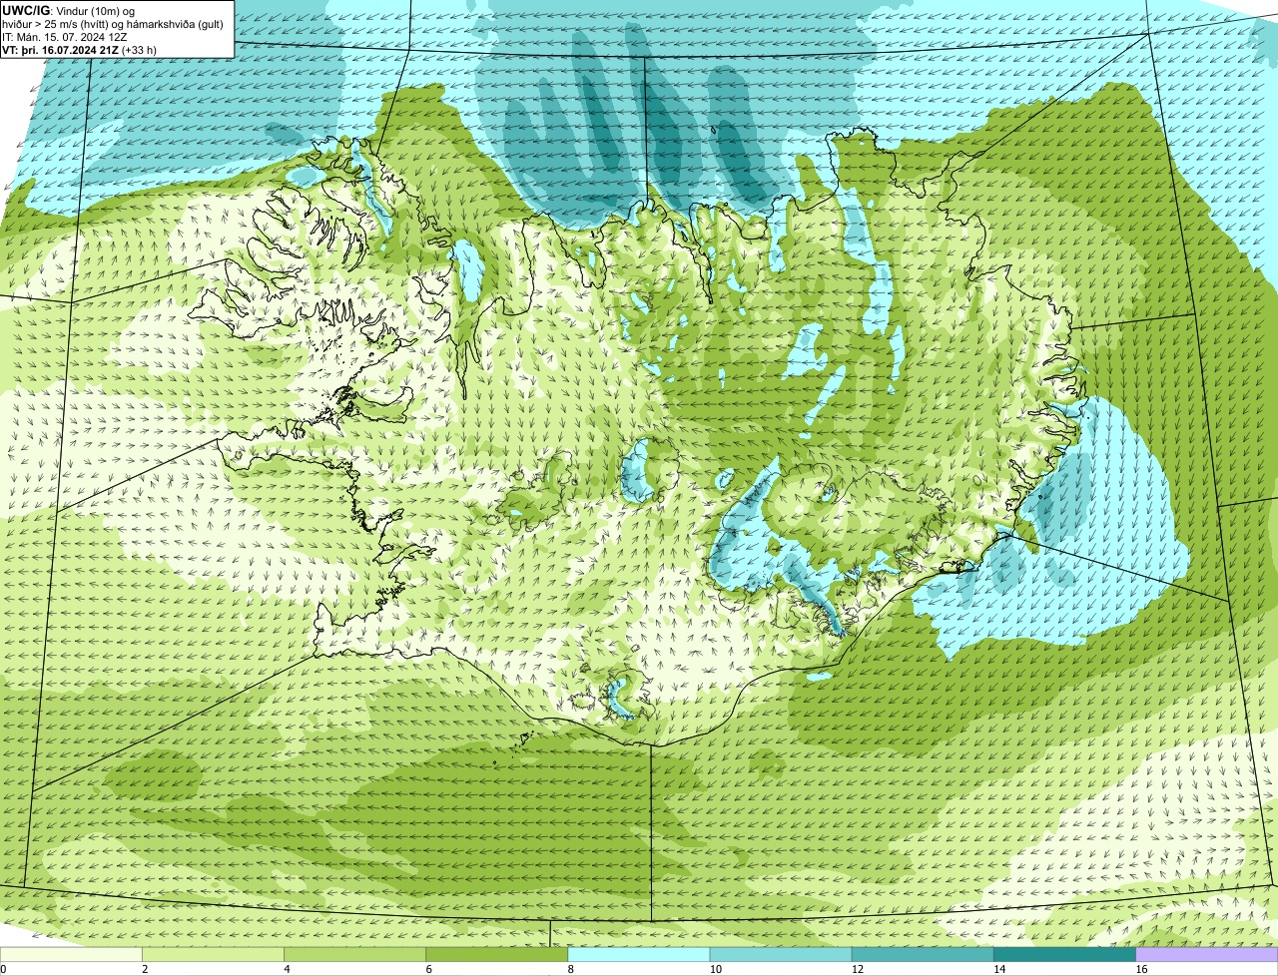1278x976 pixels.
Task: Click the 'VT: þri. 16.07.2024 21Z (+33 h)' line
Action: pos(80,49)
